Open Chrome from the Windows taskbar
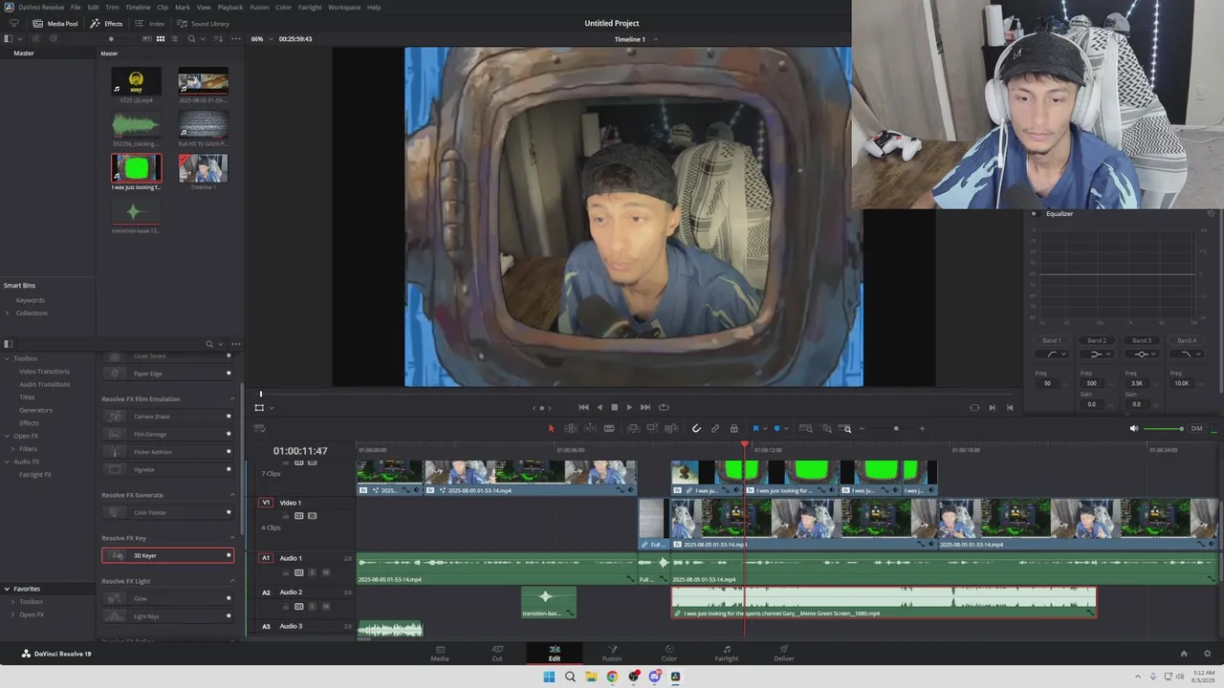The height and width of the screenshot is (688, 1224). pyautogui.click(x=612, y=677)
